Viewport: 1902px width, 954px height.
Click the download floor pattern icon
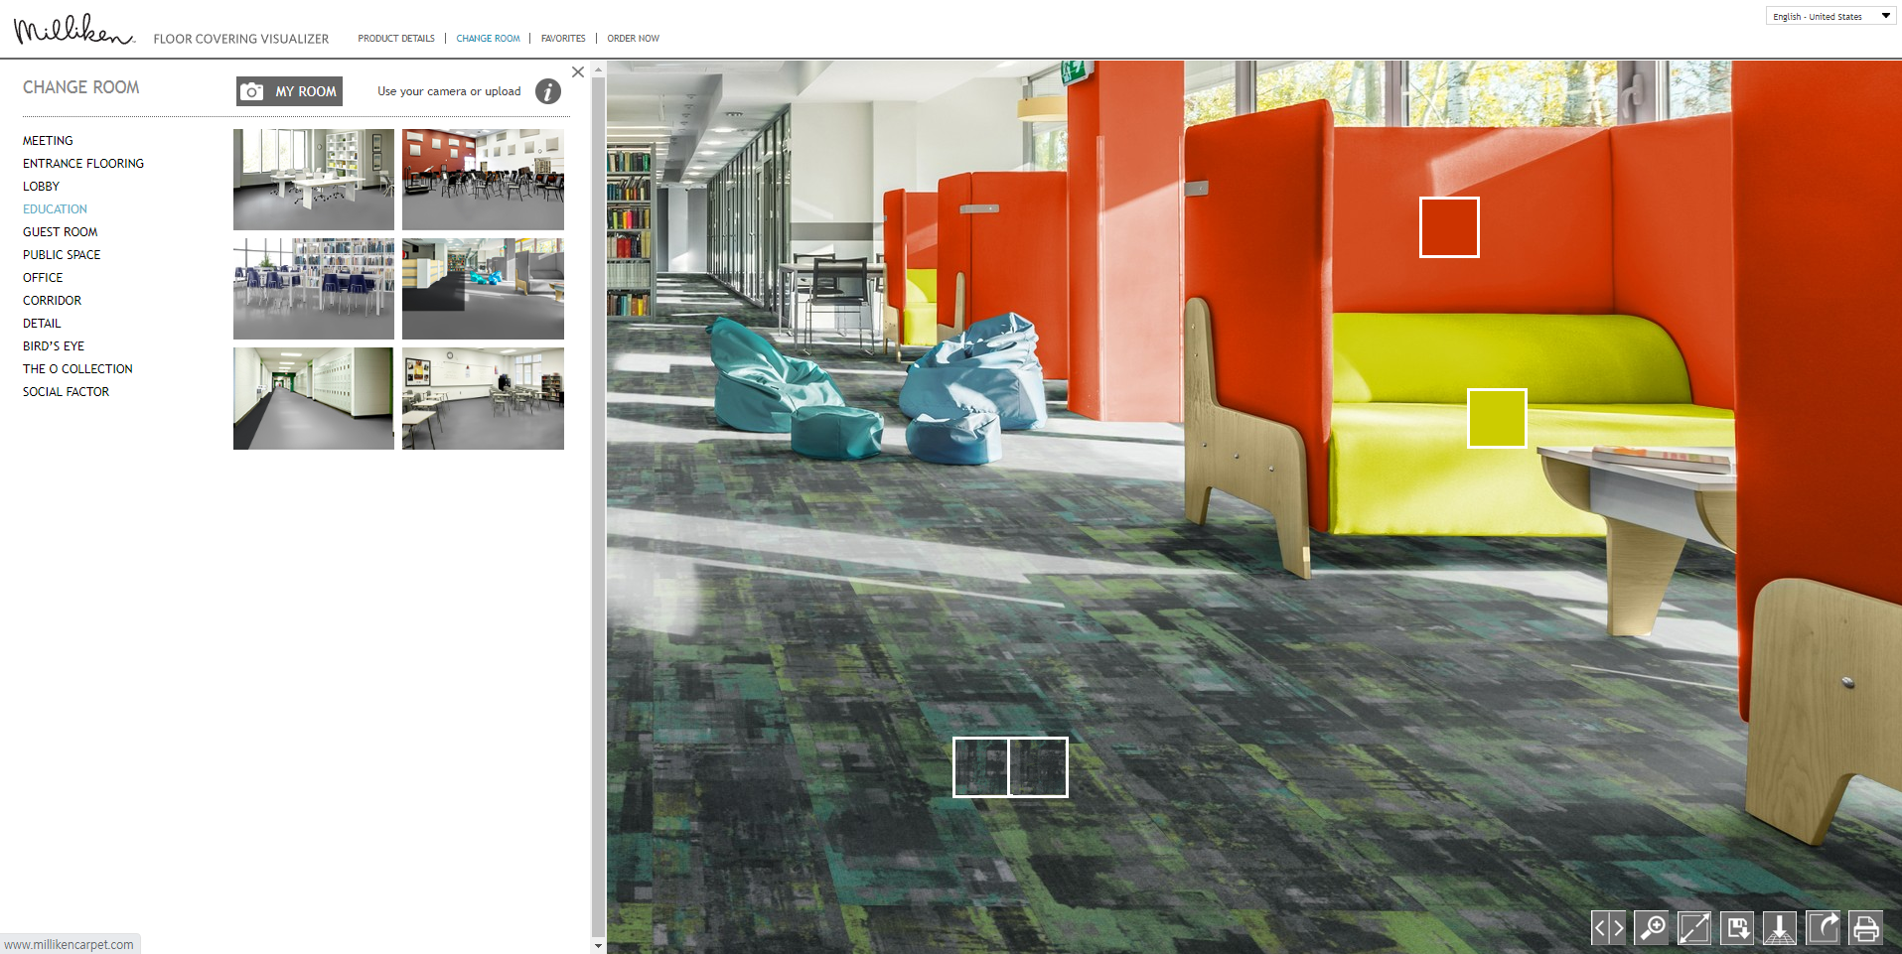pyautogui.click(x=1780, y=928)
